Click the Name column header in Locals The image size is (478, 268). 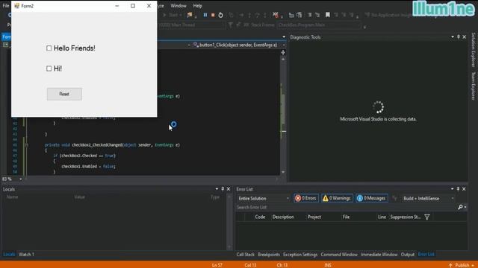[x=12, y=197]
